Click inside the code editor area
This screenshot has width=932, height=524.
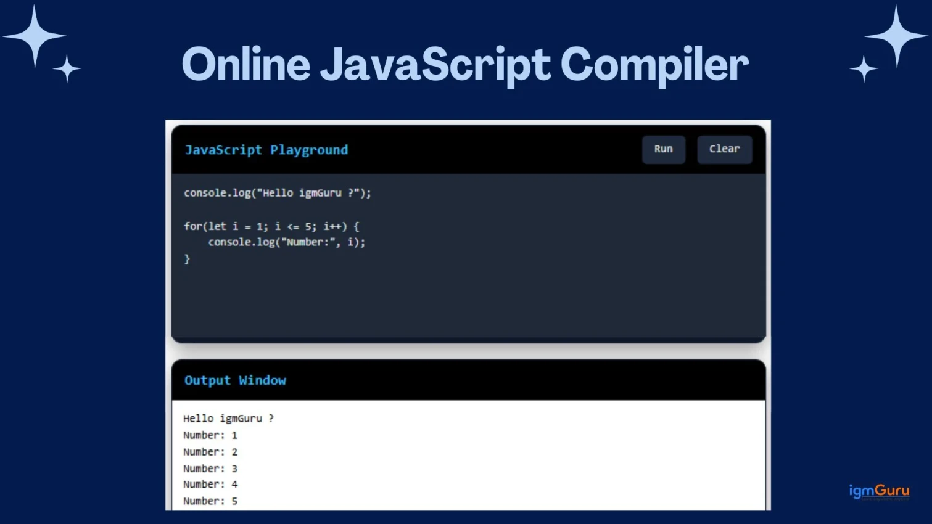468,256
